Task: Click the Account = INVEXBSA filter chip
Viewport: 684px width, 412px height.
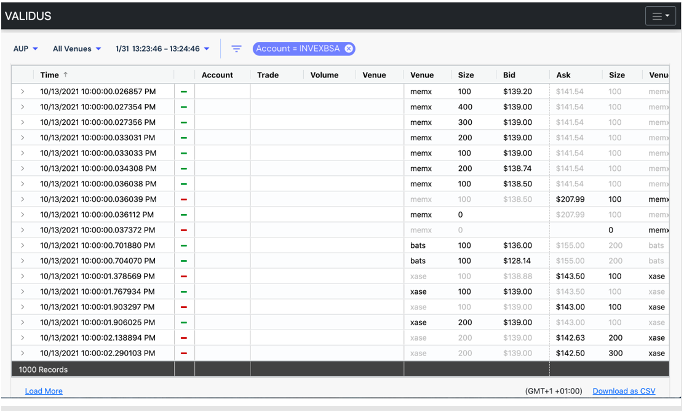Action: [304, 49]
